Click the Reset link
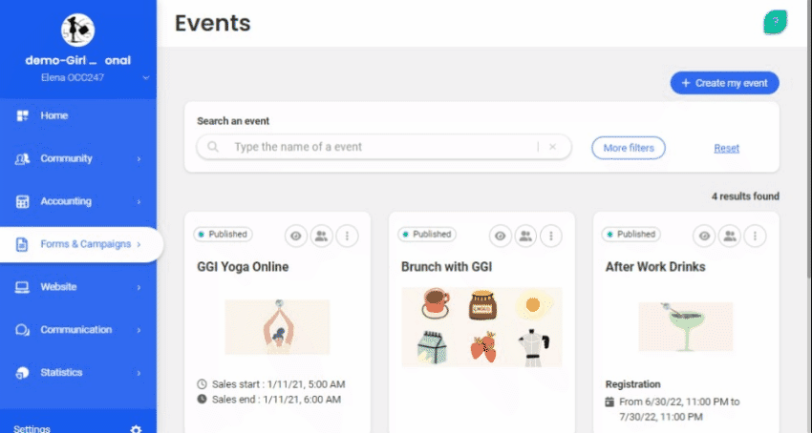The width and height of the screenshot is (812, 433). tap(726, 148)
